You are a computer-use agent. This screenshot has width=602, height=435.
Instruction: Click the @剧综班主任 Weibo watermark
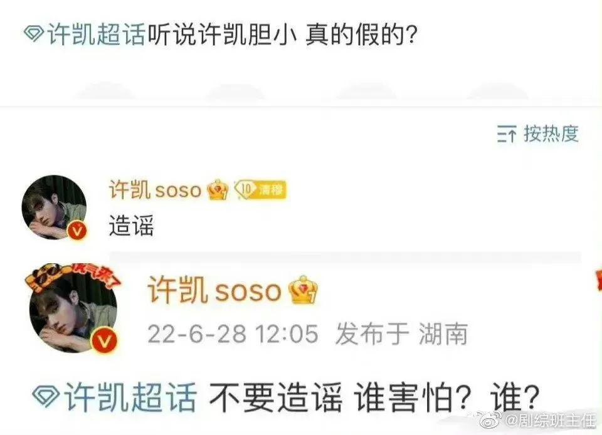(537, 421)
